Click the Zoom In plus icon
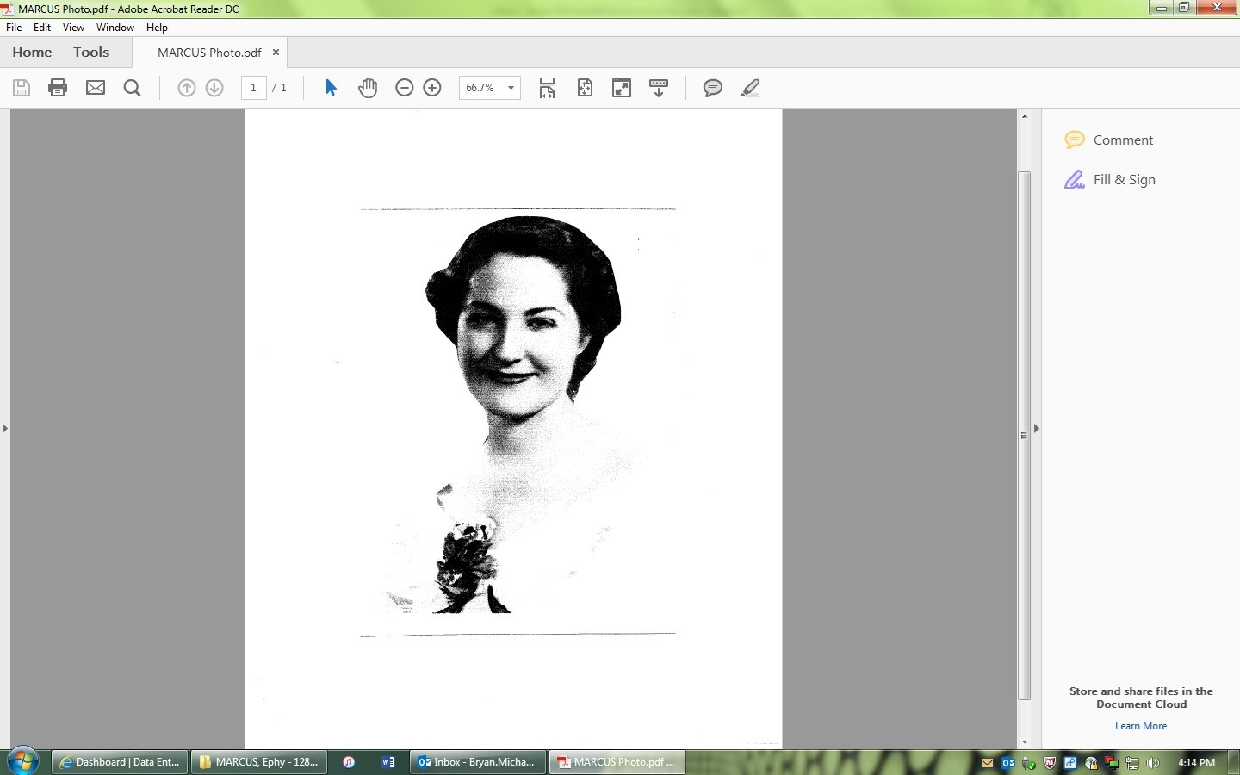Screen dimensions: 1240x775 coord(432,88)
